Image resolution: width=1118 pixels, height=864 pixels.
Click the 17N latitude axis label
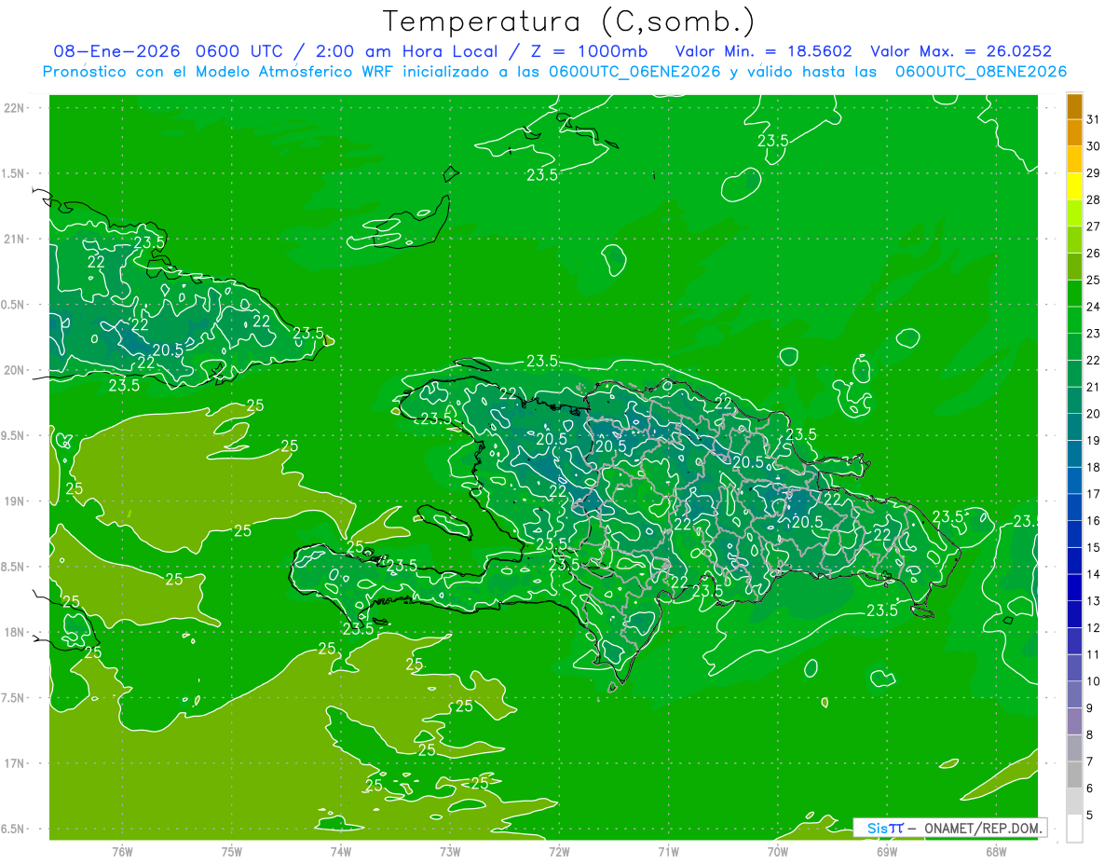(14, 763)
